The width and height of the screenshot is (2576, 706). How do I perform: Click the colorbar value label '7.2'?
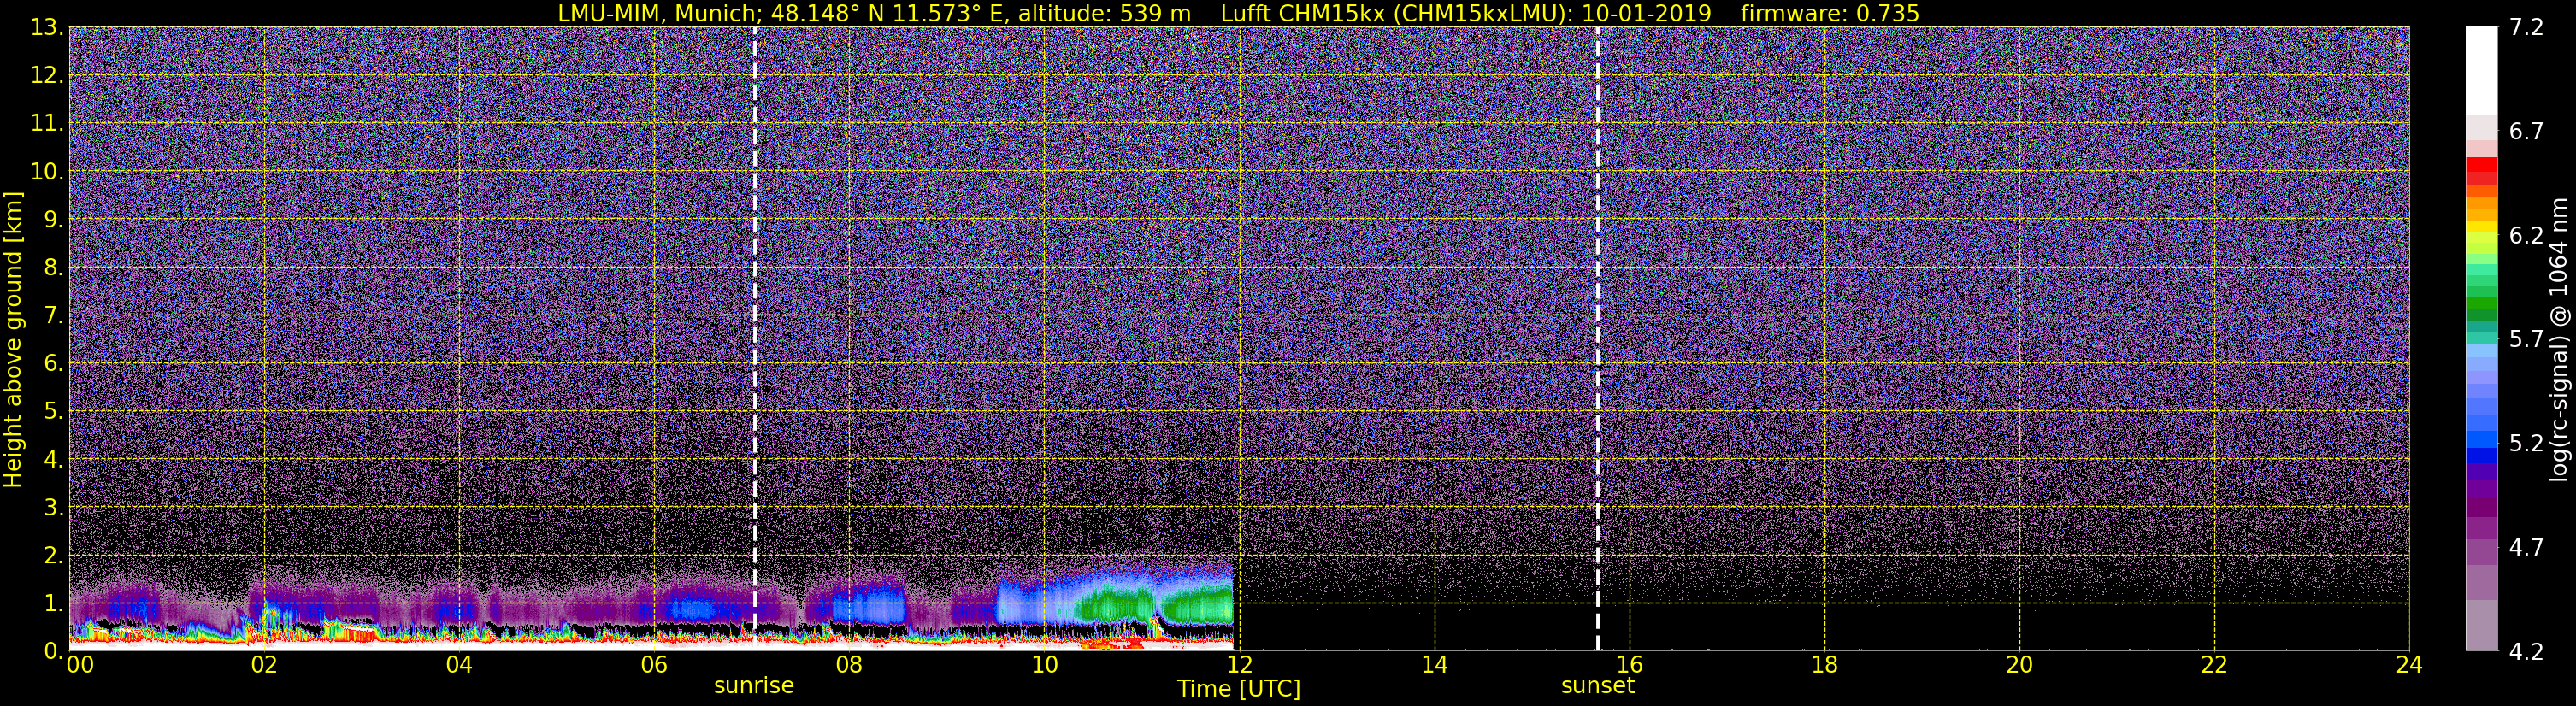(2526, 27)
